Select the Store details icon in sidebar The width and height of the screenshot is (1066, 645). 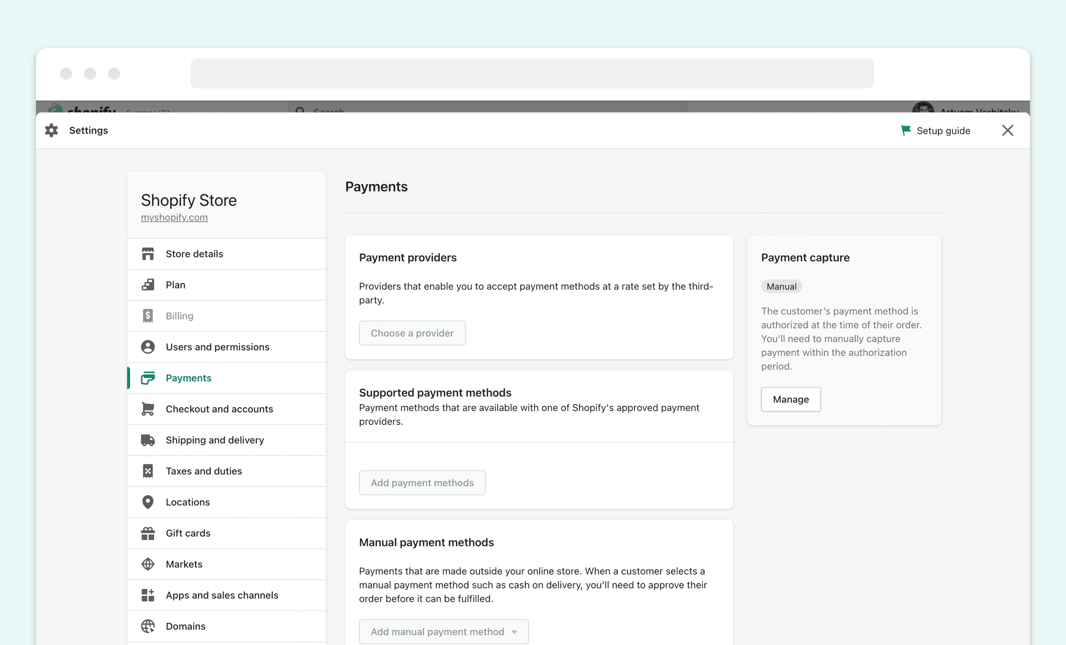pyautogui.click(x=148, y=253)
